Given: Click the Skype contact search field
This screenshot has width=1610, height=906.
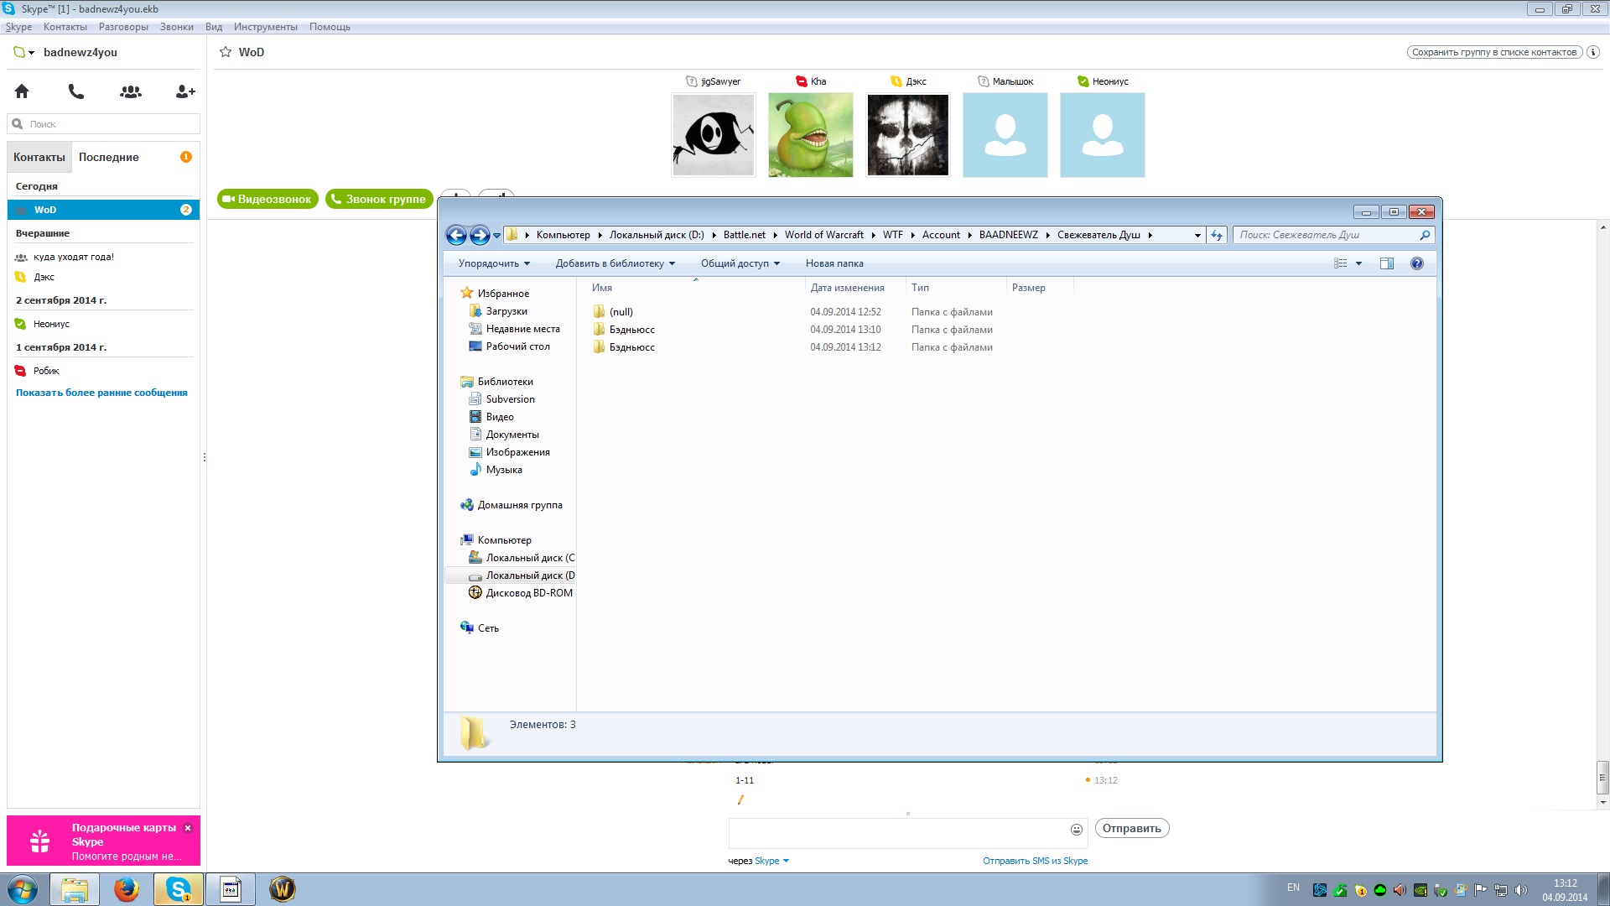Looking at the screenshot, I should (x=104, y=124).
